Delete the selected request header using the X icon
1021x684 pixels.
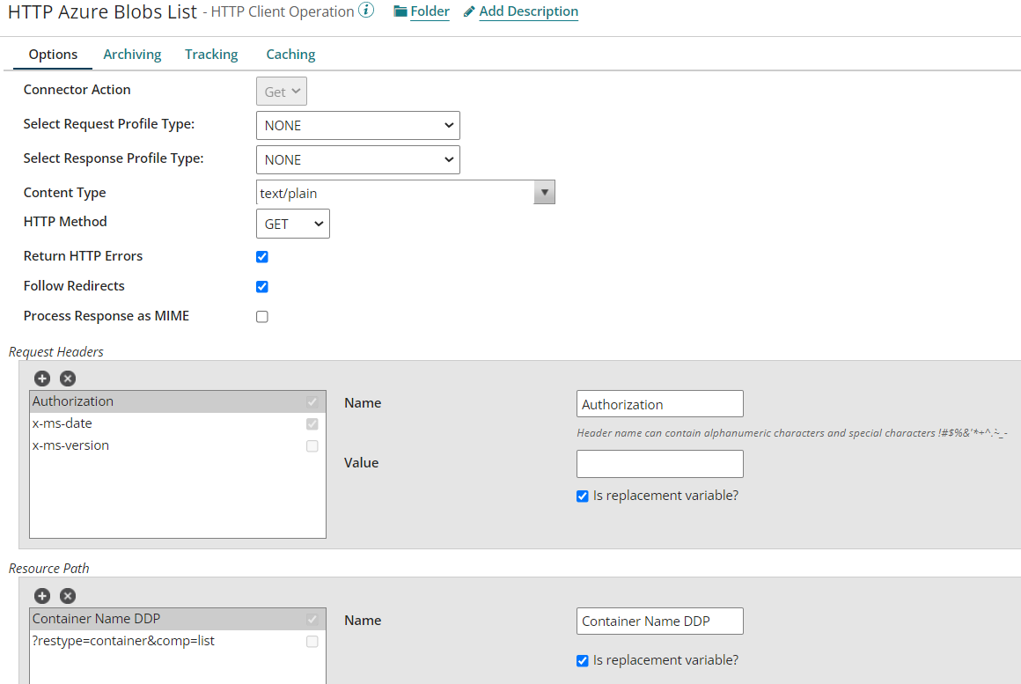click(x=68, y=378)
